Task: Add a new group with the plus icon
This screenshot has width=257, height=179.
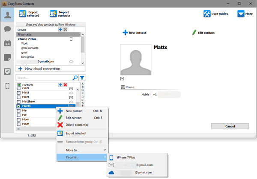Action: coord(60,30)
